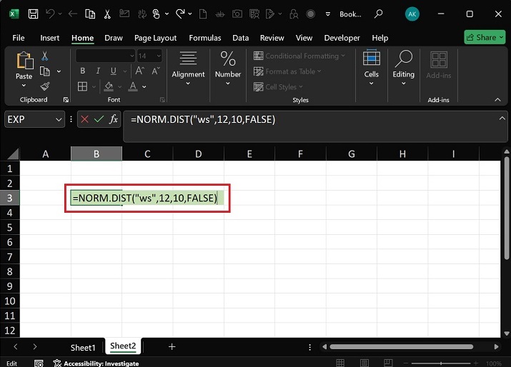Click the Paste clipboard icon
The width and height of the screenshot is (511, 367).
[x=25, y=61]
